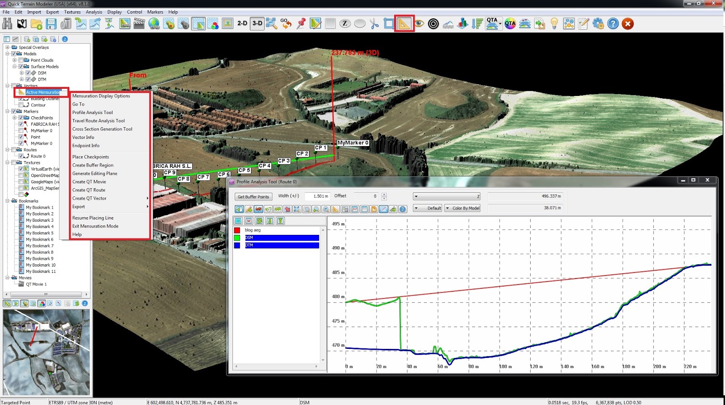Select QT Movie 1 in tree
The image size is (725, 405).
pyautogui.click(x=36, y=284)
